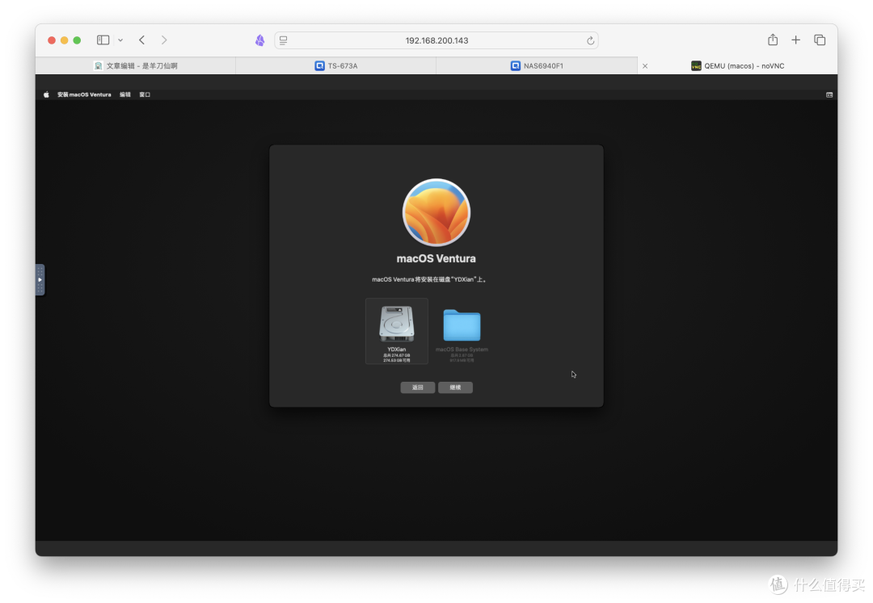Open the 安装 macOS Ventura menu
This screenshot has width=873, height=603.
point(84,94)
